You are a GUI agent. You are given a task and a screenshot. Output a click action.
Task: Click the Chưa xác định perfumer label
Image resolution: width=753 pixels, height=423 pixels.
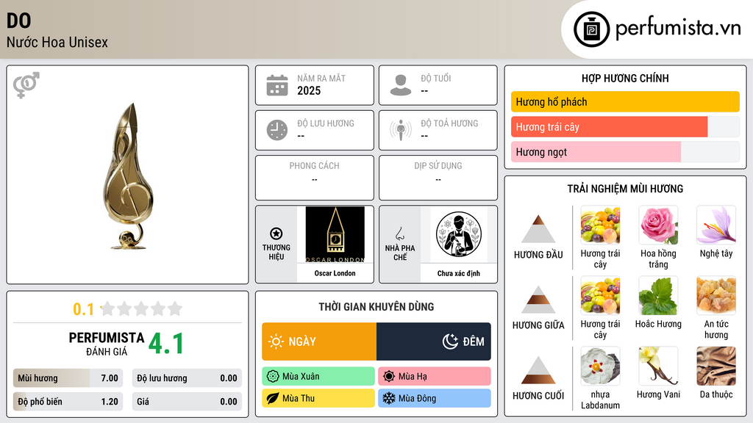coord(459,273)
